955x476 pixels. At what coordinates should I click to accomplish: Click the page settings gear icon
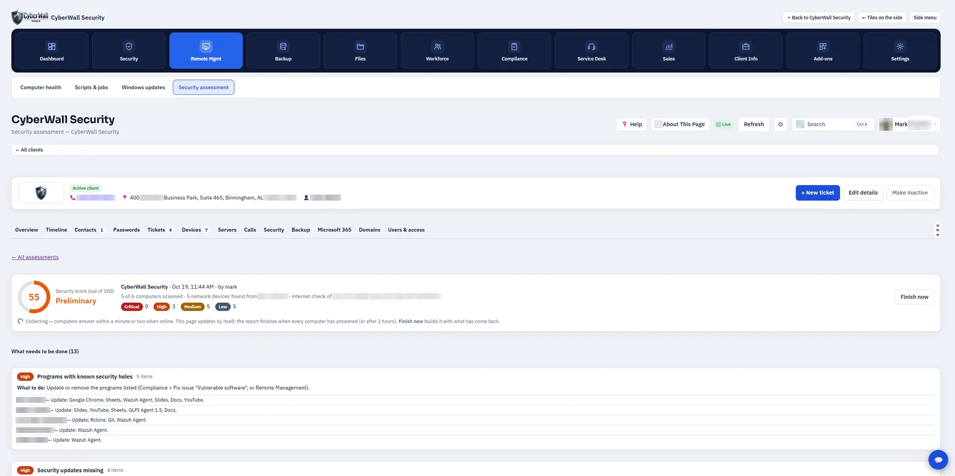tap(780, 125)
